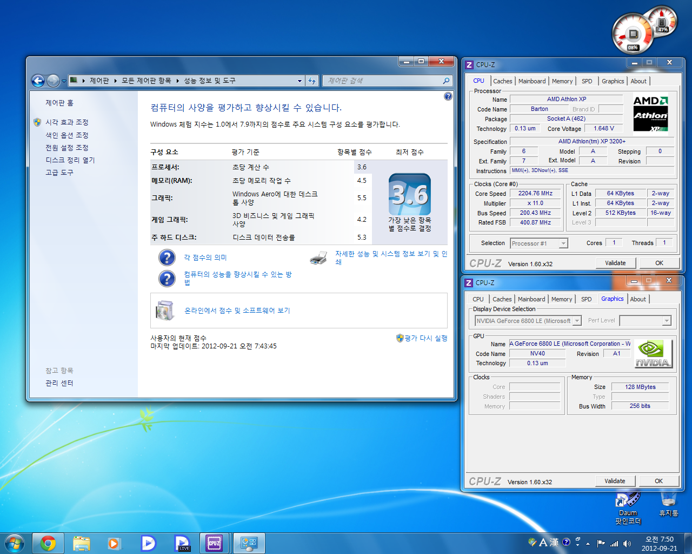Image resolution: width=692 pixels, height=554 pixels.
Task: Click the Control Panel taskbar button
Action: (x=249, y=543)
